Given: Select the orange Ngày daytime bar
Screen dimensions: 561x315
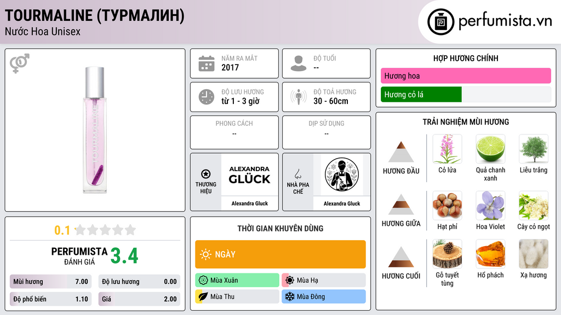Looking at the screenshot, I should pos(280,254).
